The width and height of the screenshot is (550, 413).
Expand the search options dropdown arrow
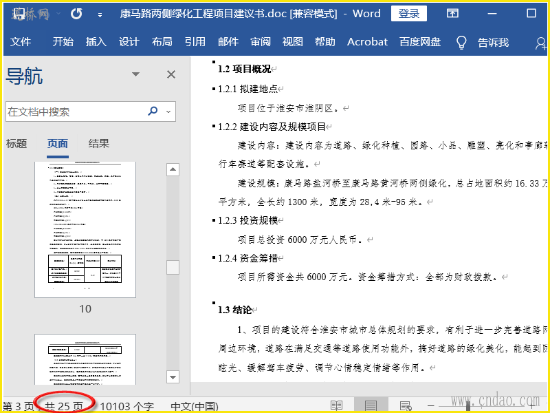(168, 112)
